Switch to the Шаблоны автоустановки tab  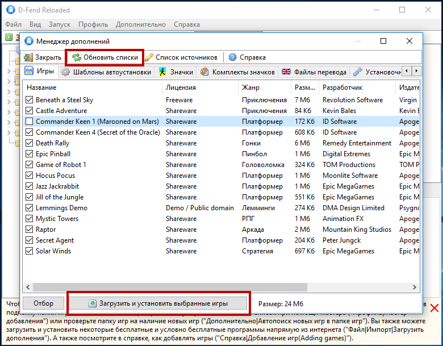tap(106, 72)
